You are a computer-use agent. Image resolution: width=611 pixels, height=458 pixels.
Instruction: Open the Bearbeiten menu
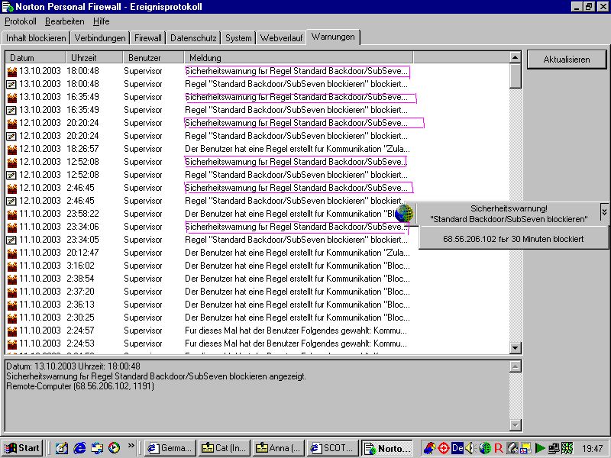pos(65,21)
